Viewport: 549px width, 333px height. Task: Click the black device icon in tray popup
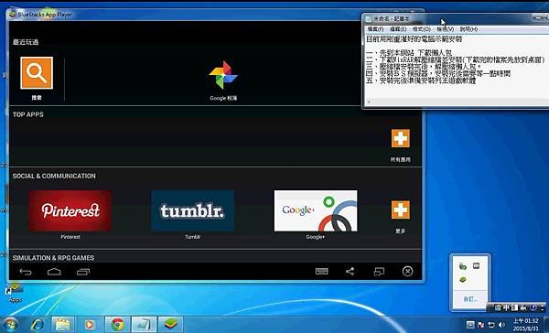click(x=476, y=266)
